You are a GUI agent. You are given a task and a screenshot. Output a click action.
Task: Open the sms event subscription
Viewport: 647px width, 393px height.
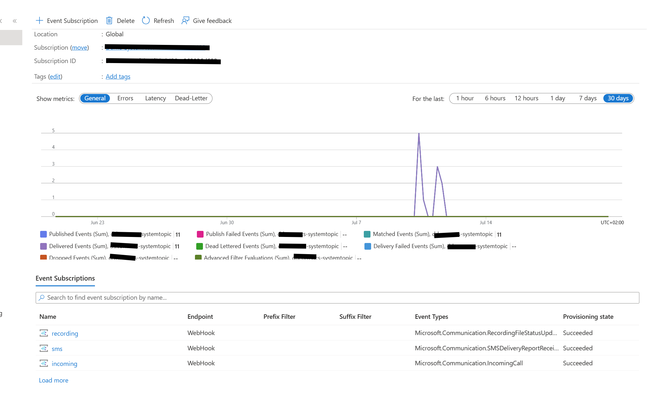click(x=57, y=349)
